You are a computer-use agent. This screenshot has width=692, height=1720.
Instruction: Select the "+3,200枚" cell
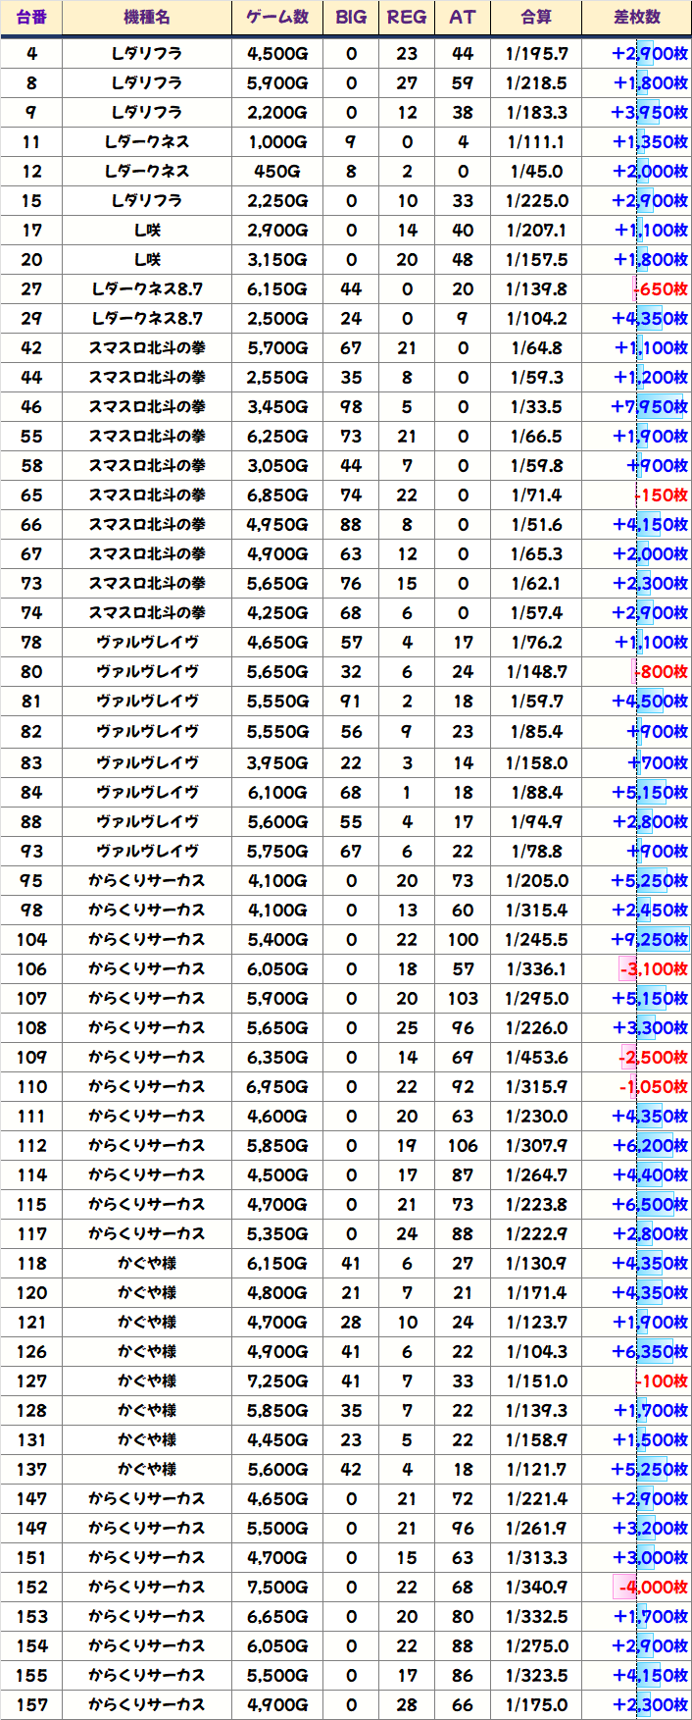[x=637, y=1529]
